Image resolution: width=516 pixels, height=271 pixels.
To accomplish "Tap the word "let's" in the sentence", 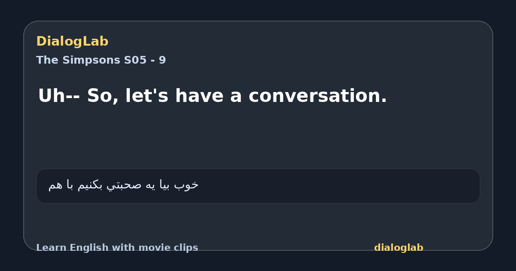I will (x=147, y=96).
